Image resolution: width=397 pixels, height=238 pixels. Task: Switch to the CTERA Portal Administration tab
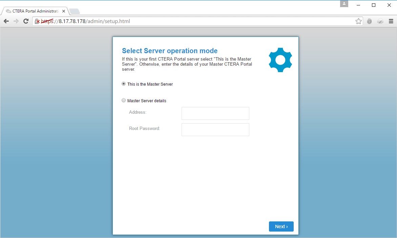[35, 11]
